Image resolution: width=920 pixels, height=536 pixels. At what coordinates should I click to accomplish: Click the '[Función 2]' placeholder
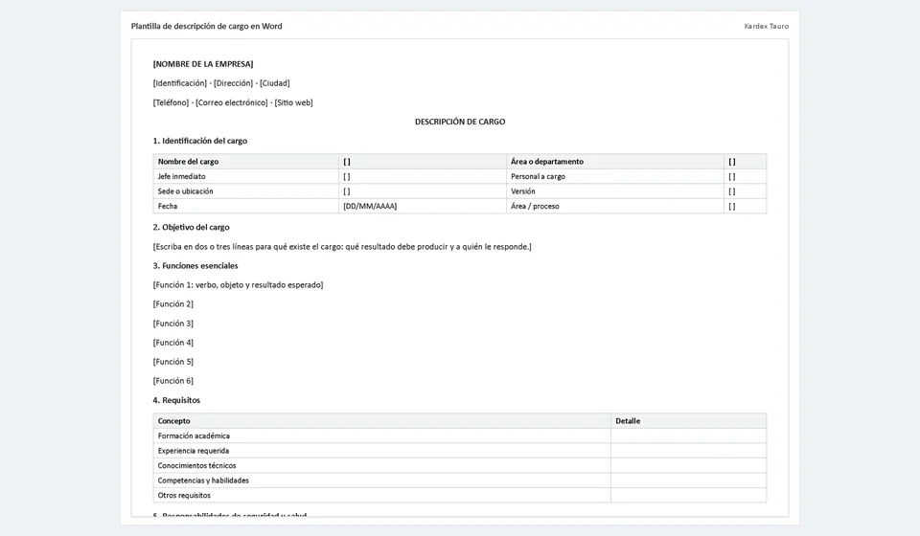coord(173,304)
